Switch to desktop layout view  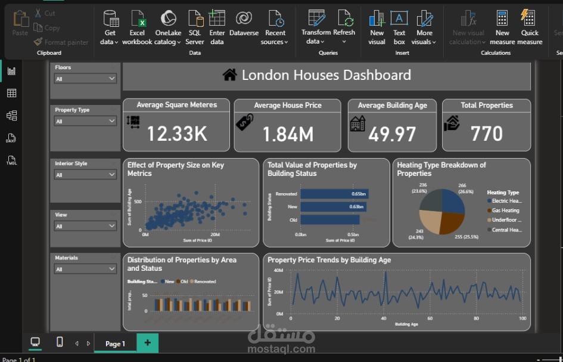(35, 342)
